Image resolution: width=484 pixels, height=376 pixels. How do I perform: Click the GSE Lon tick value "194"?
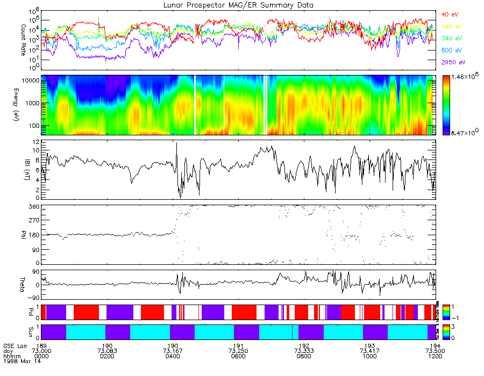tap(435, 346)
